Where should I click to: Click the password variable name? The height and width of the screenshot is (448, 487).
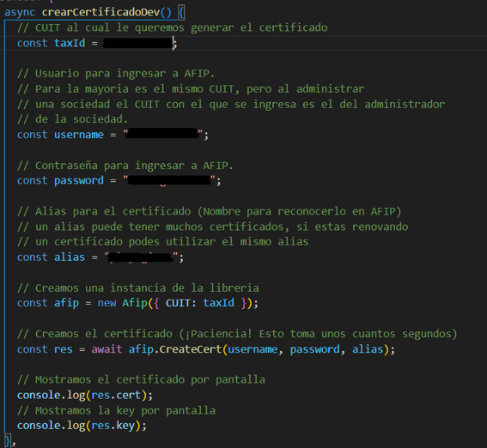coord(79,180)
